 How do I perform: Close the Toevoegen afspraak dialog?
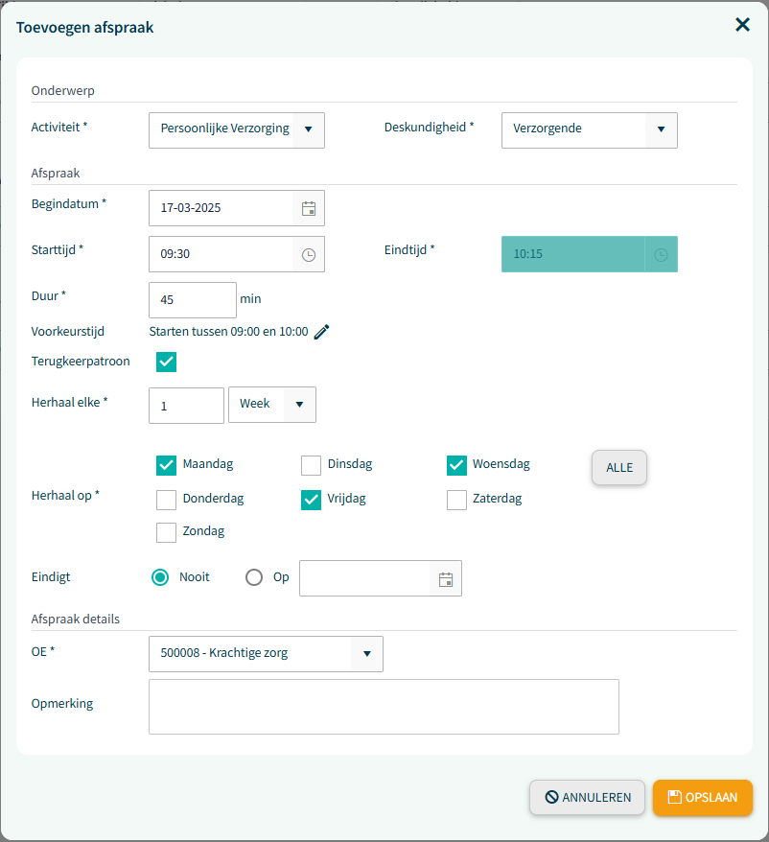pyautogui.click(x=742, y=26)
